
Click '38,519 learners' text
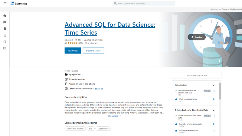[91, 43]
